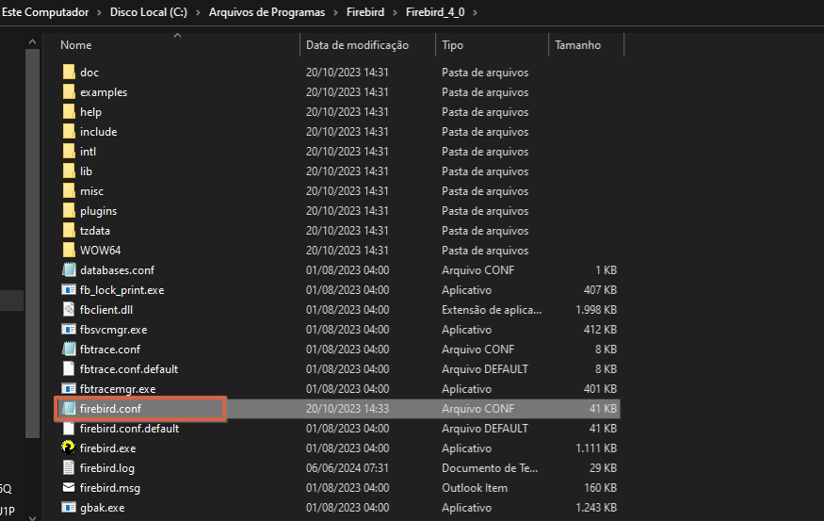Click the databases.conf file icon
This screenshot has width=824, height=521.
pyautogui.click(x=69, y=270)
